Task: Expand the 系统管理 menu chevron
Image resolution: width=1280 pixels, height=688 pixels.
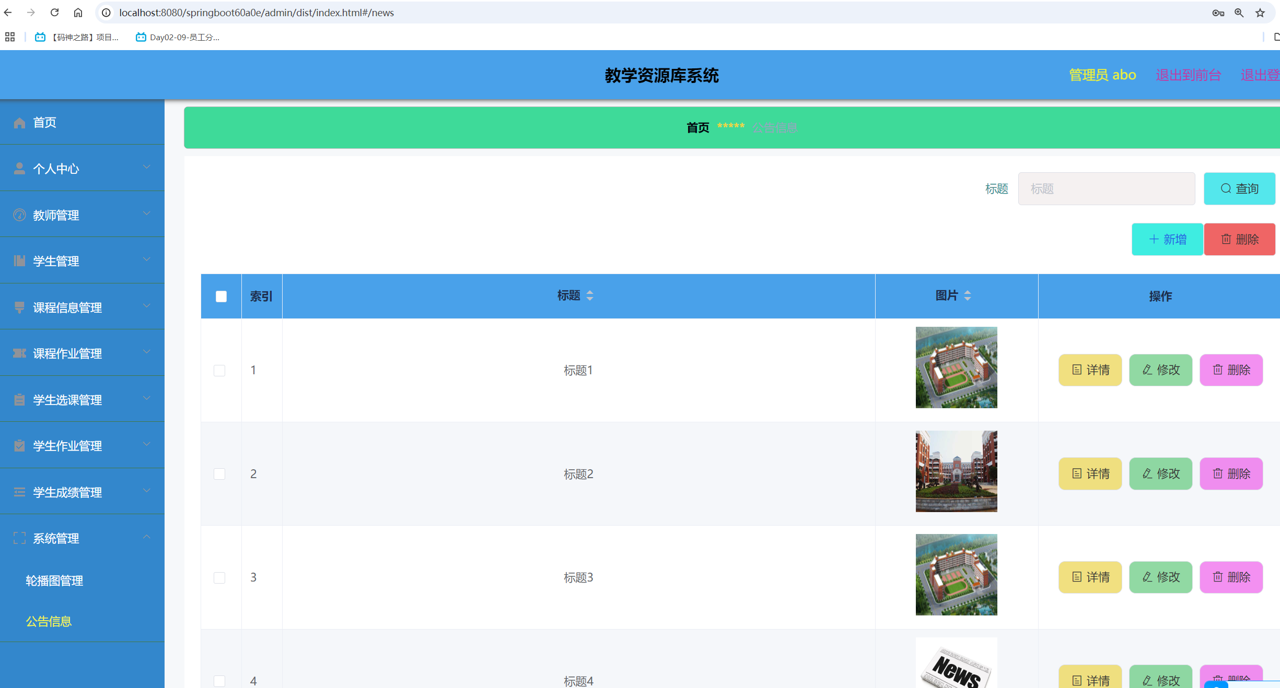Action: click(146, 538)
